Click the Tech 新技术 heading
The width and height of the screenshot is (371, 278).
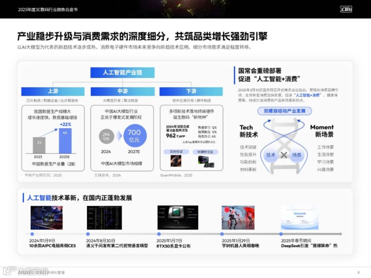click(x=248, y=131)
